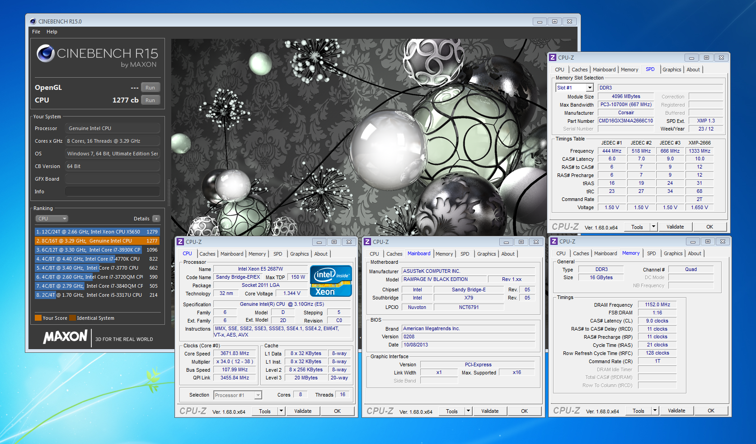Run the CPU benchmark
Viewport: 756px width, 444px height.
point(150,100)
